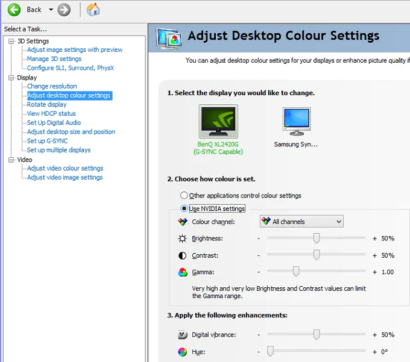
Task: Open Adjust video colour settings link
Action: click(65, 169)
